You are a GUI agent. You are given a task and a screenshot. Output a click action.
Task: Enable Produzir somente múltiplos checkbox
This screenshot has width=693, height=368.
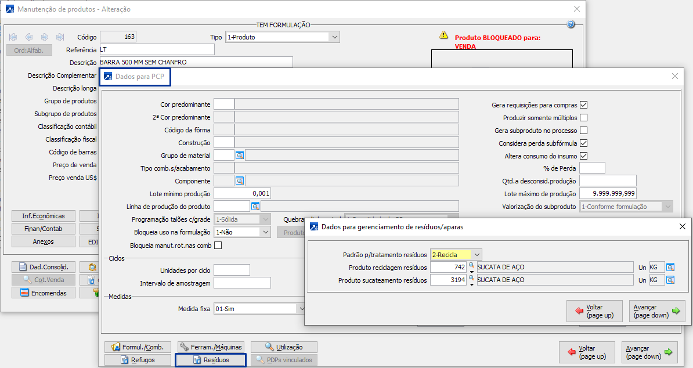[584, 118]
